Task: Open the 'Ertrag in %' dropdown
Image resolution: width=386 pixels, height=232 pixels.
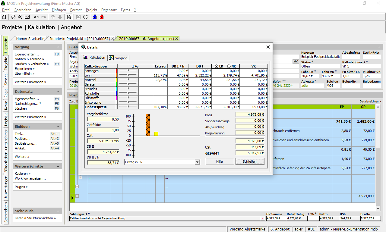Action: tap(197, 162)
